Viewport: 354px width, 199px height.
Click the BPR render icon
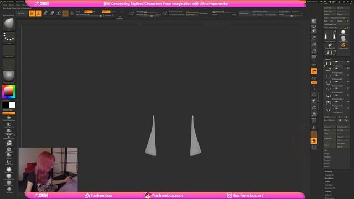click(x=314, y=22)
